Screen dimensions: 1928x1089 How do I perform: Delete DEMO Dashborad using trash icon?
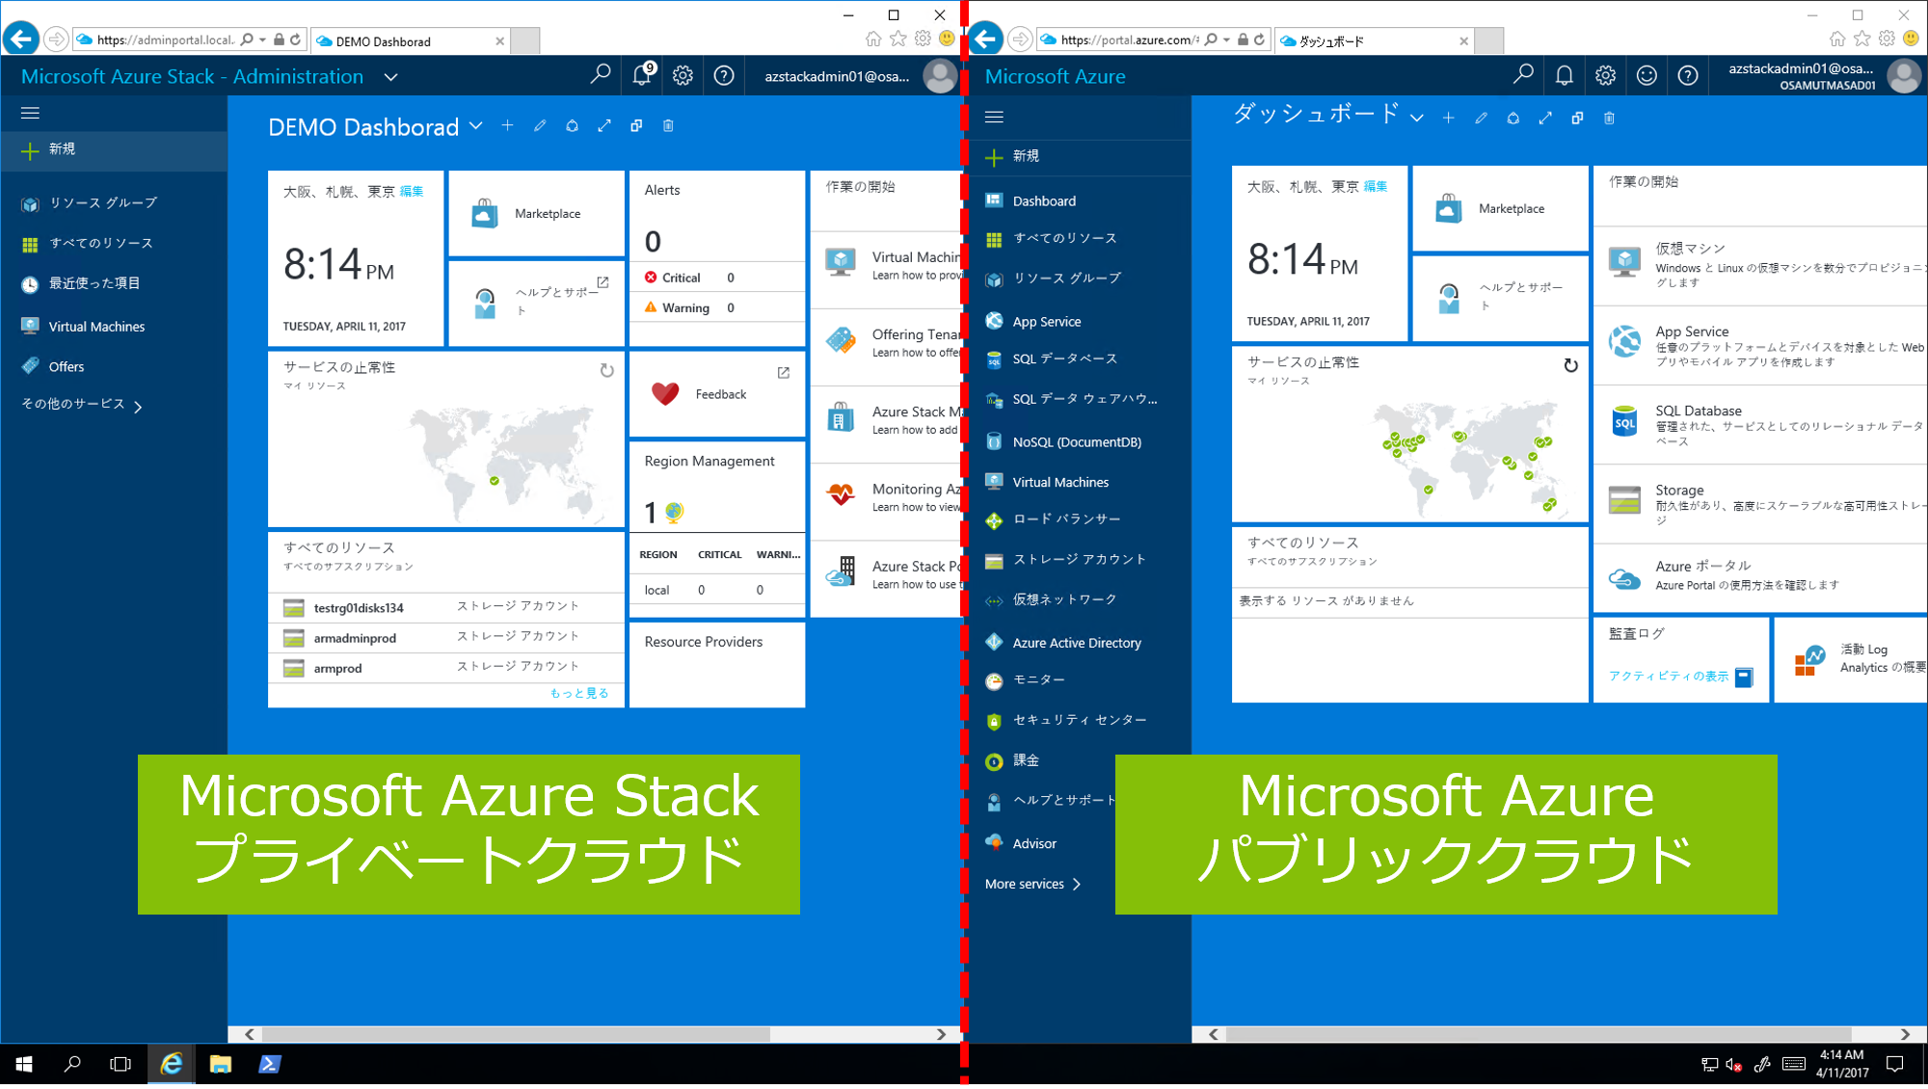668,125
